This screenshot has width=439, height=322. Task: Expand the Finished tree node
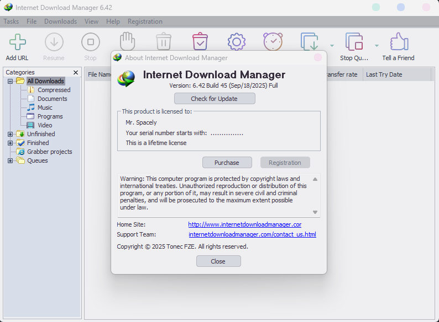click(11, 143)
